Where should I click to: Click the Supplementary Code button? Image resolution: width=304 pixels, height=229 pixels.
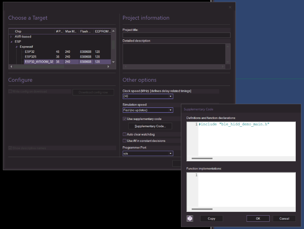[x=150, y=126]
